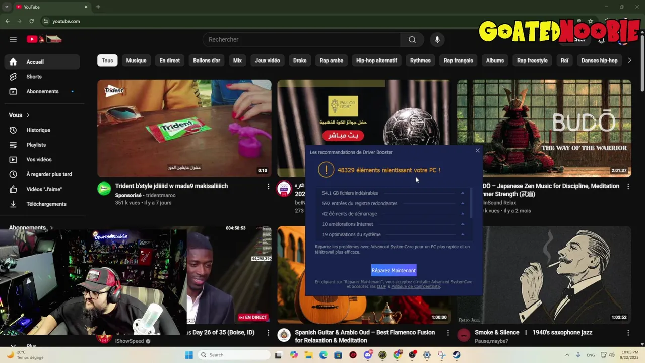Open options menu for IShowSpeed stream
Screen dimensions: 645x363
[x=268, y=333]
